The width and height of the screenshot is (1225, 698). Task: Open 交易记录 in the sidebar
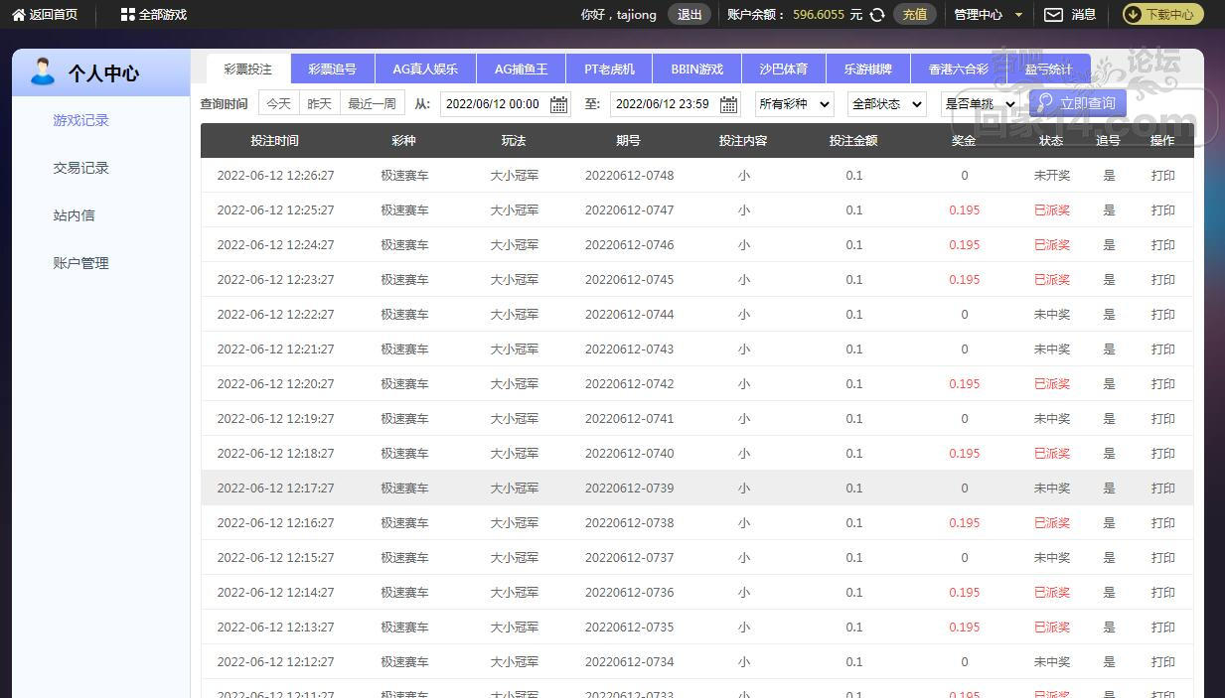coord(81,168)
